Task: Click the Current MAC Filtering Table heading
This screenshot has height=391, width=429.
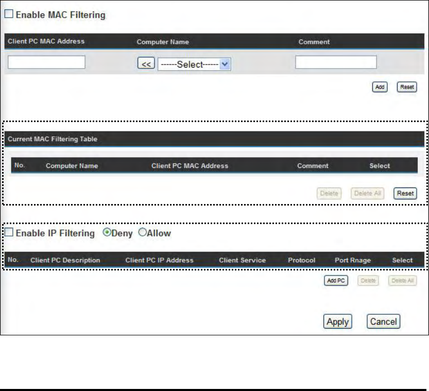Action: point(53,139)
